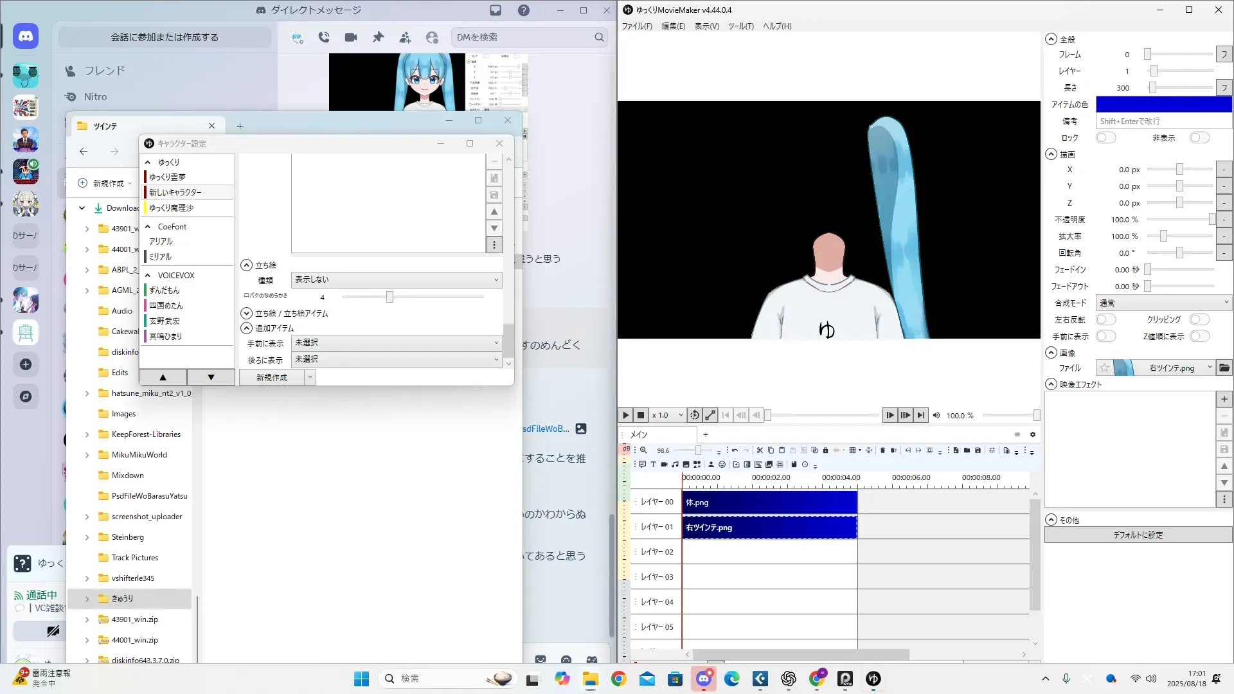This screenshot has height=694, width=1234.
Task: Open the 合成モード dropdown
Action: (1163, 303)
